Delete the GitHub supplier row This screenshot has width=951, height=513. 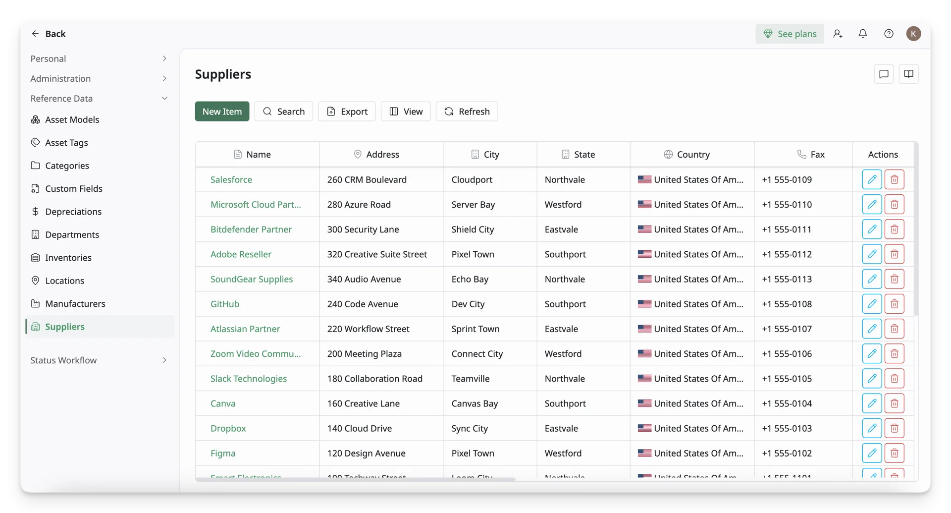pyautogui.click(x=894, y=304)
